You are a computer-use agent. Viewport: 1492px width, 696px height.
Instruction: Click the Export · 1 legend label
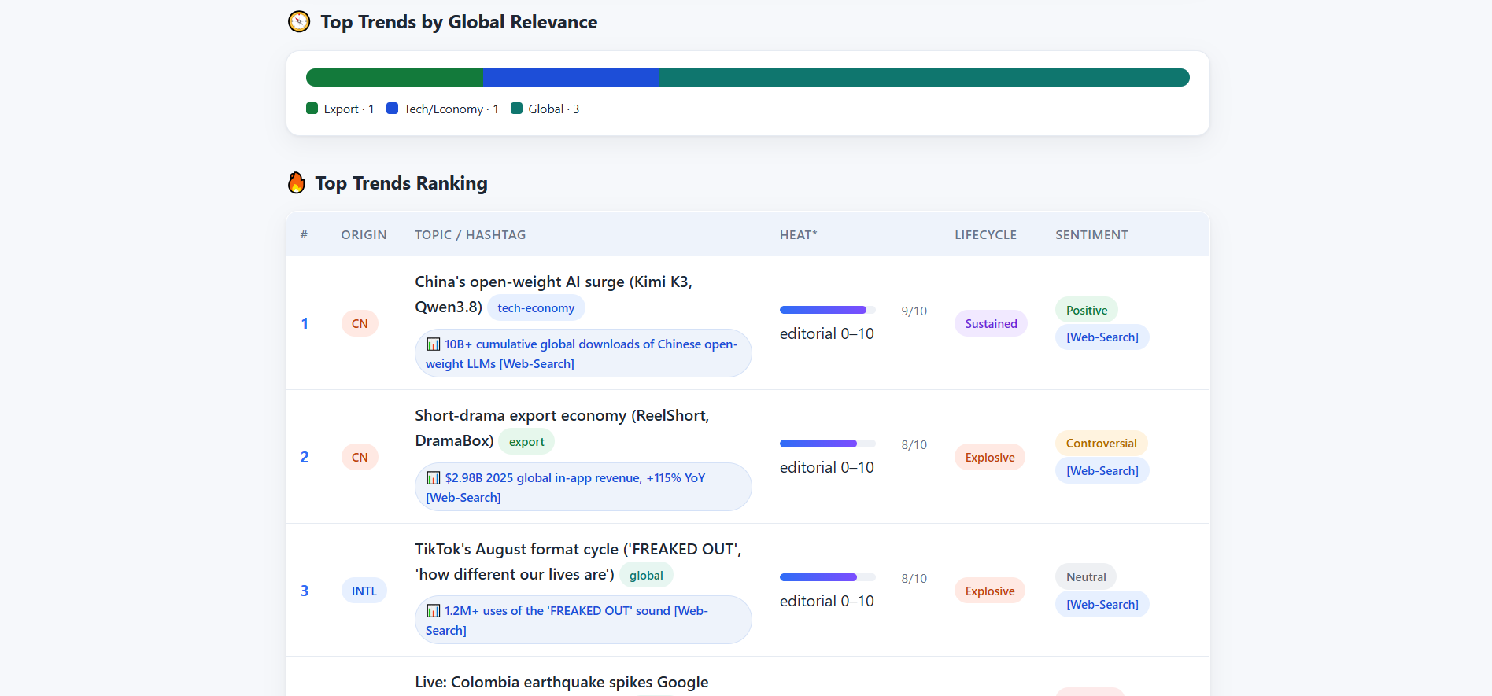[349, 109]
